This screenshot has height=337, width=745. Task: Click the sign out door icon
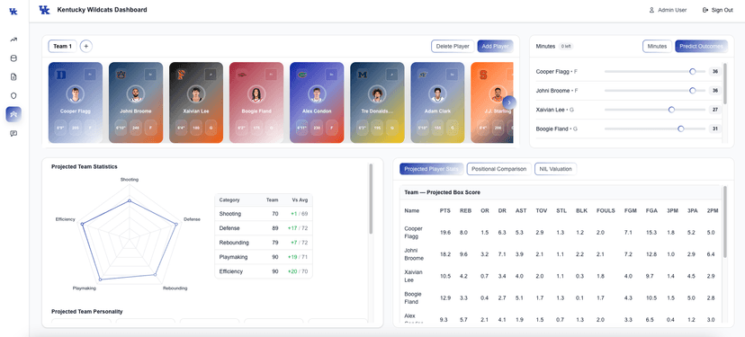pos(705,10)
